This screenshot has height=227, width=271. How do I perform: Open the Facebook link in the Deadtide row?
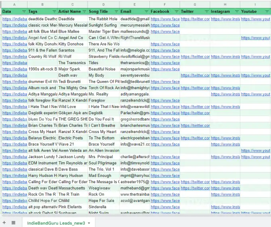click(x=165, y=19)
